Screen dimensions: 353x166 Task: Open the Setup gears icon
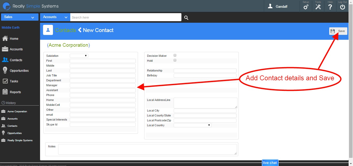click(x=306, y=7)
